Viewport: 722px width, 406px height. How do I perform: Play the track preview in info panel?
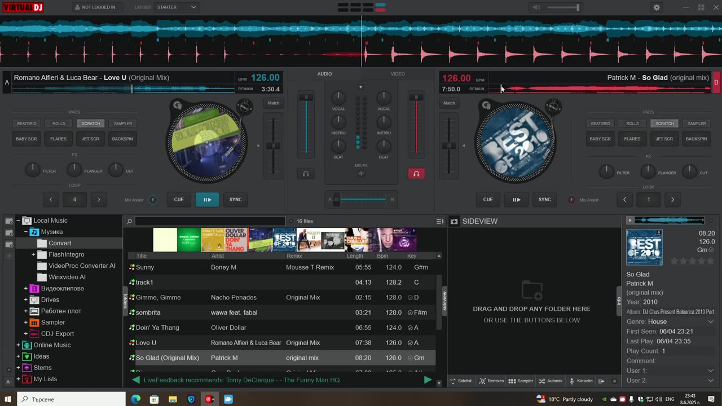click(x=630, y=220)
